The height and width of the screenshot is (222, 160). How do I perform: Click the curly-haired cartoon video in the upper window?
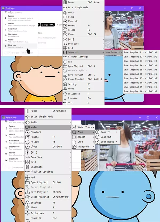pyautogui.click(x=32, y=79)
